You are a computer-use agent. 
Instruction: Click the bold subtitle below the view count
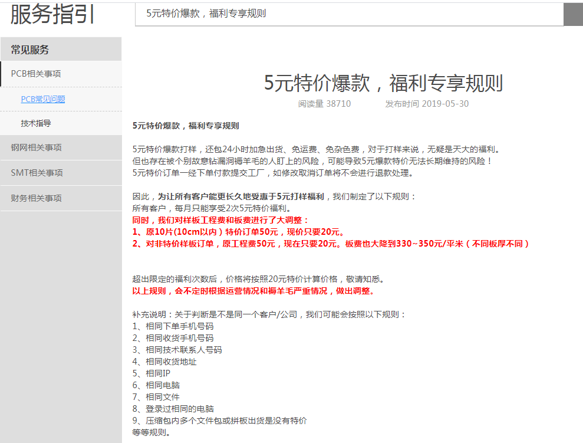(186, 126)
